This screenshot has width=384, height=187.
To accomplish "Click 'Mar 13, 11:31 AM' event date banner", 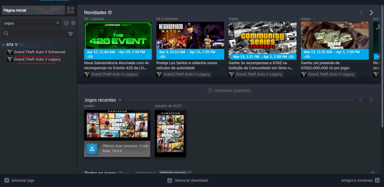I will [335, 54].
